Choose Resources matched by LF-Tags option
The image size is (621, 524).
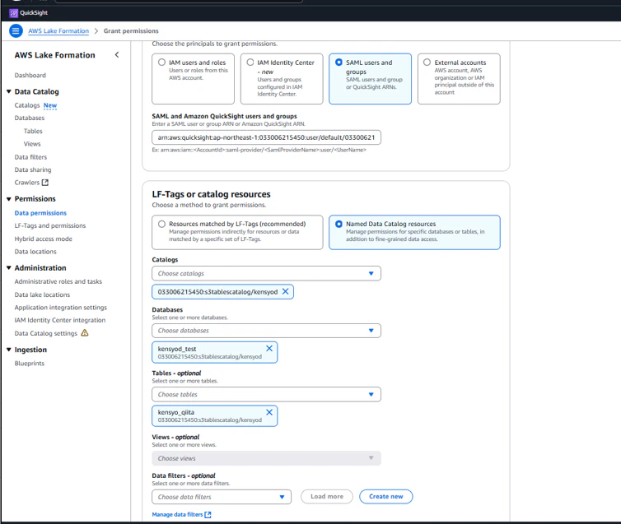237,232
